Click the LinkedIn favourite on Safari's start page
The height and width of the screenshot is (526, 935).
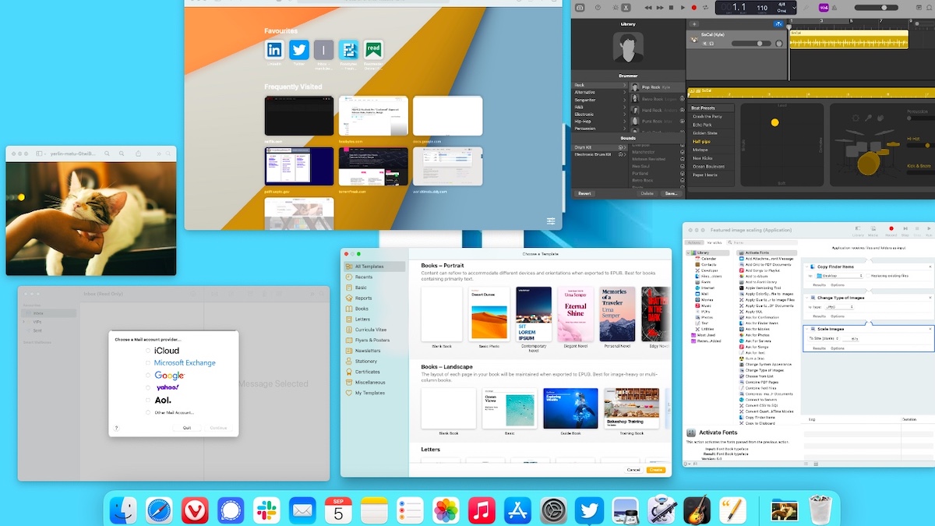274,48
